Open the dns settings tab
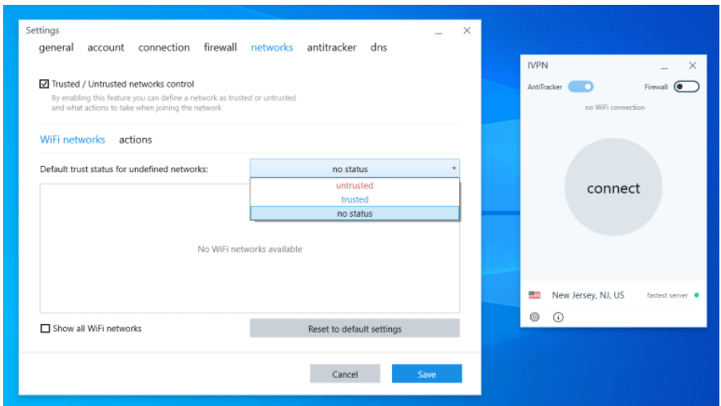The image size is (721, 406). coord(378,47)
